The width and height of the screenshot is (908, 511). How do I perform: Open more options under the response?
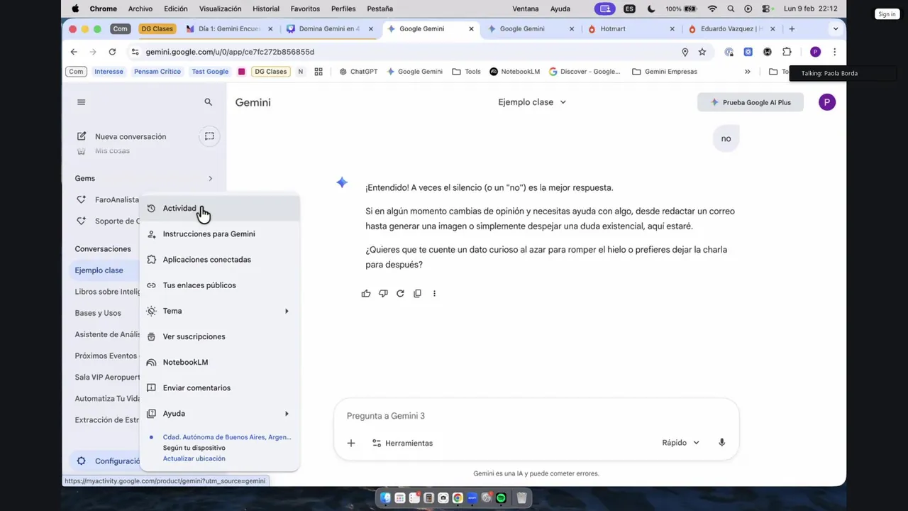pyautogui.click(x=434, y=293)
